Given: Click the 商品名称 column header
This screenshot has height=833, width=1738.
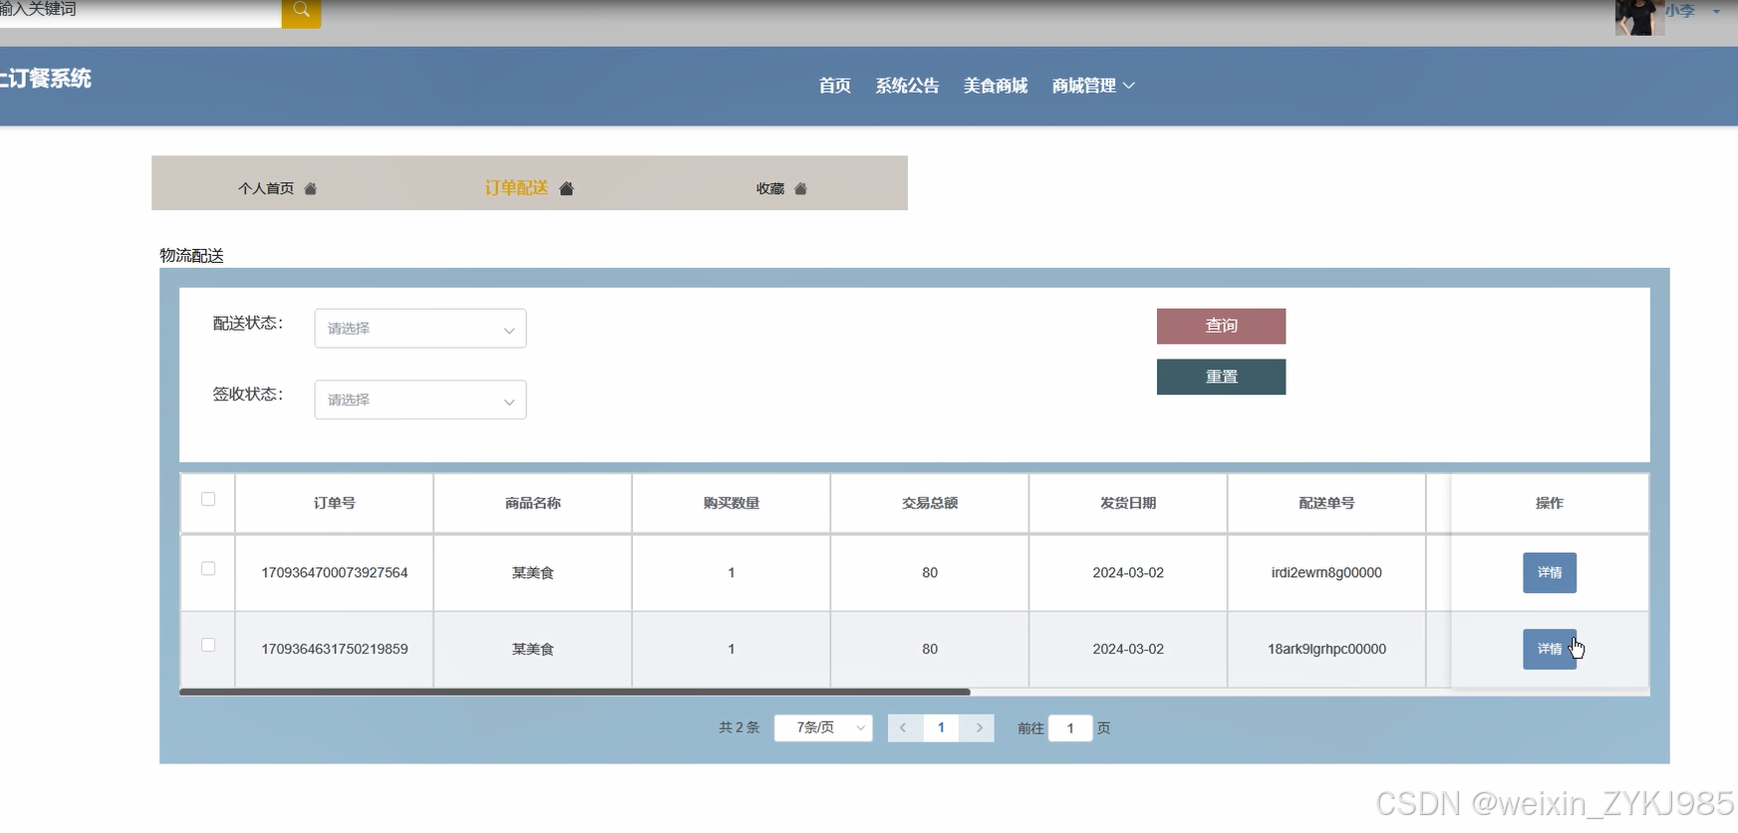Looking at the screenshot, I should [x=532, y=503].
